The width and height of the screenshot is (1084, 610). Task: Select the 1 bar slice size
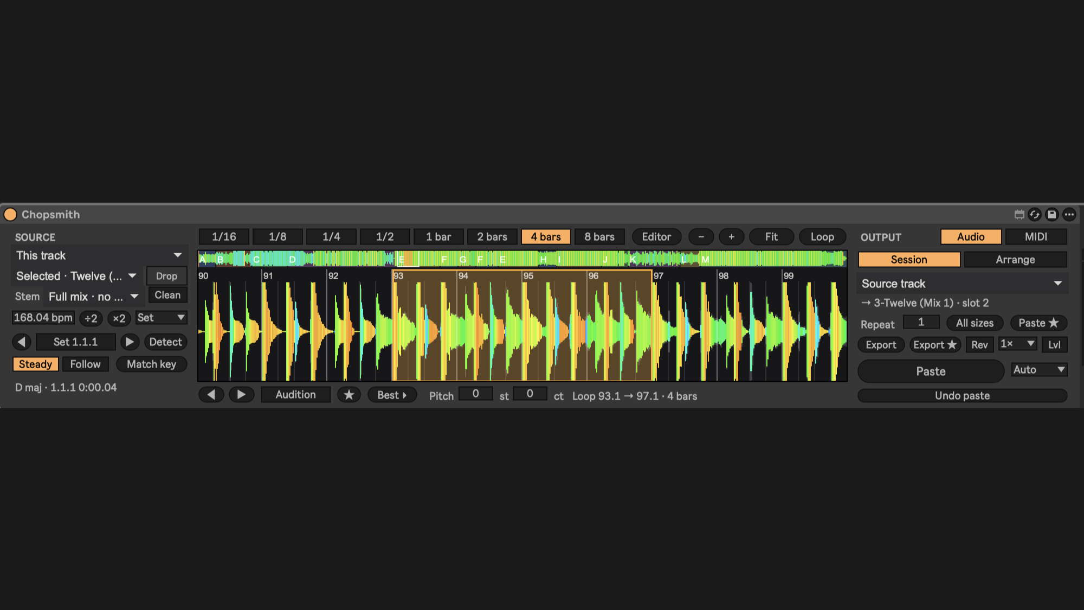[438, 237]
